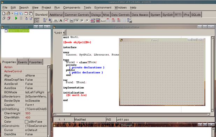Pick the TActionList component icon
The width and height of the screenshot is (216, 137).
tap(129, 21)
